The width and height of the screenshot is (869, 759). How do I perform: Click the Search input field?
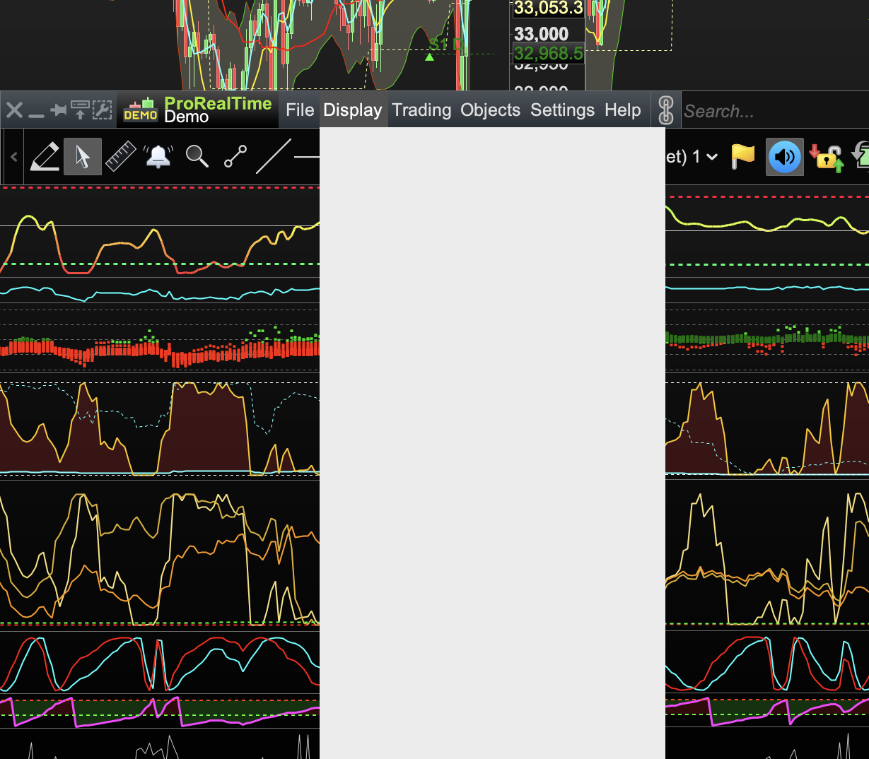[x=775, y=111]
